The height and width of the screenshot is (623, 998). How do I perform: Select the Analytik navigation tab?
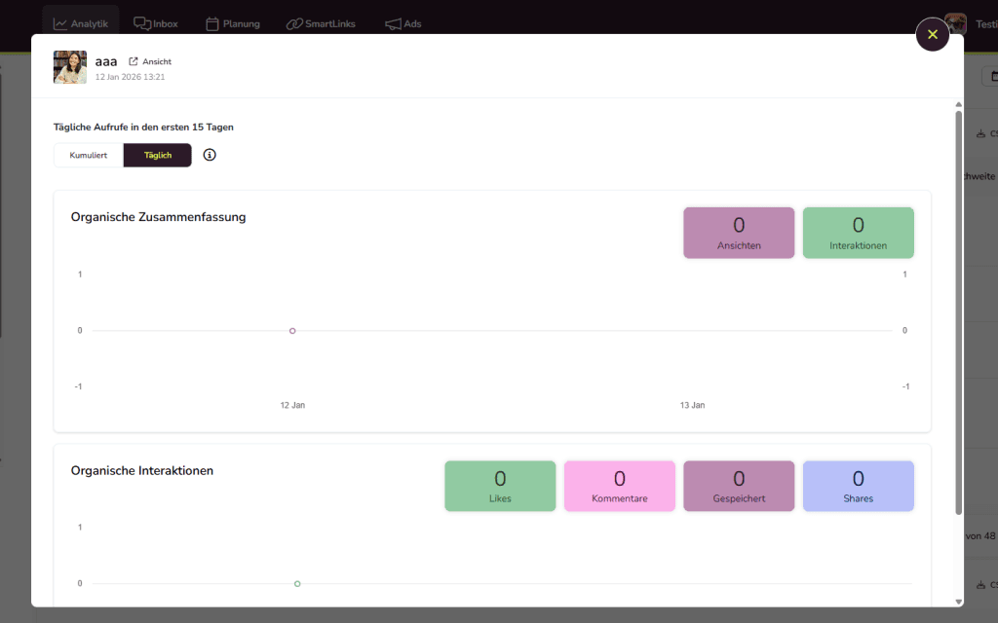[x=81, y=22]
